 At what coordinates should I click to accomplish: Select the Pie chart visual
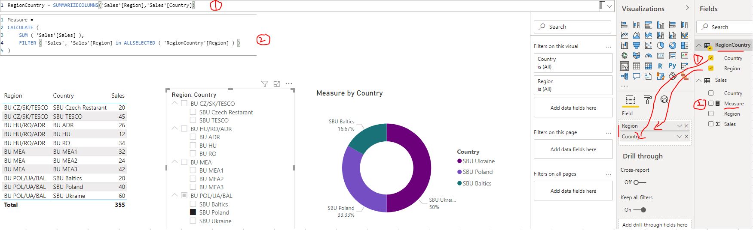[661, 45]
